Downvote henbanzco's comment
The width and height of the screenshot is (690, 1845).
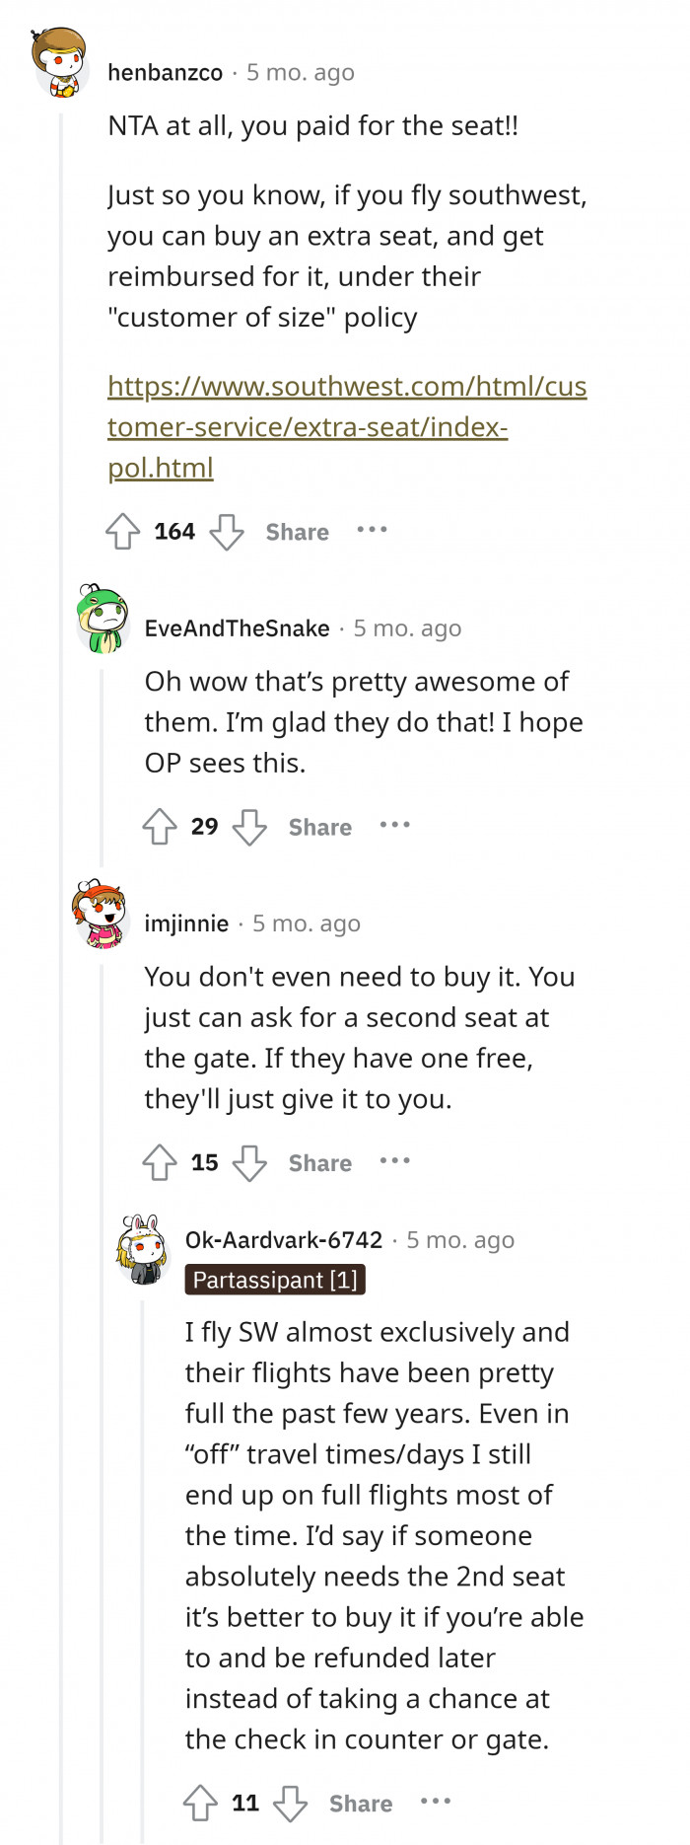click(x=227, y=531)
